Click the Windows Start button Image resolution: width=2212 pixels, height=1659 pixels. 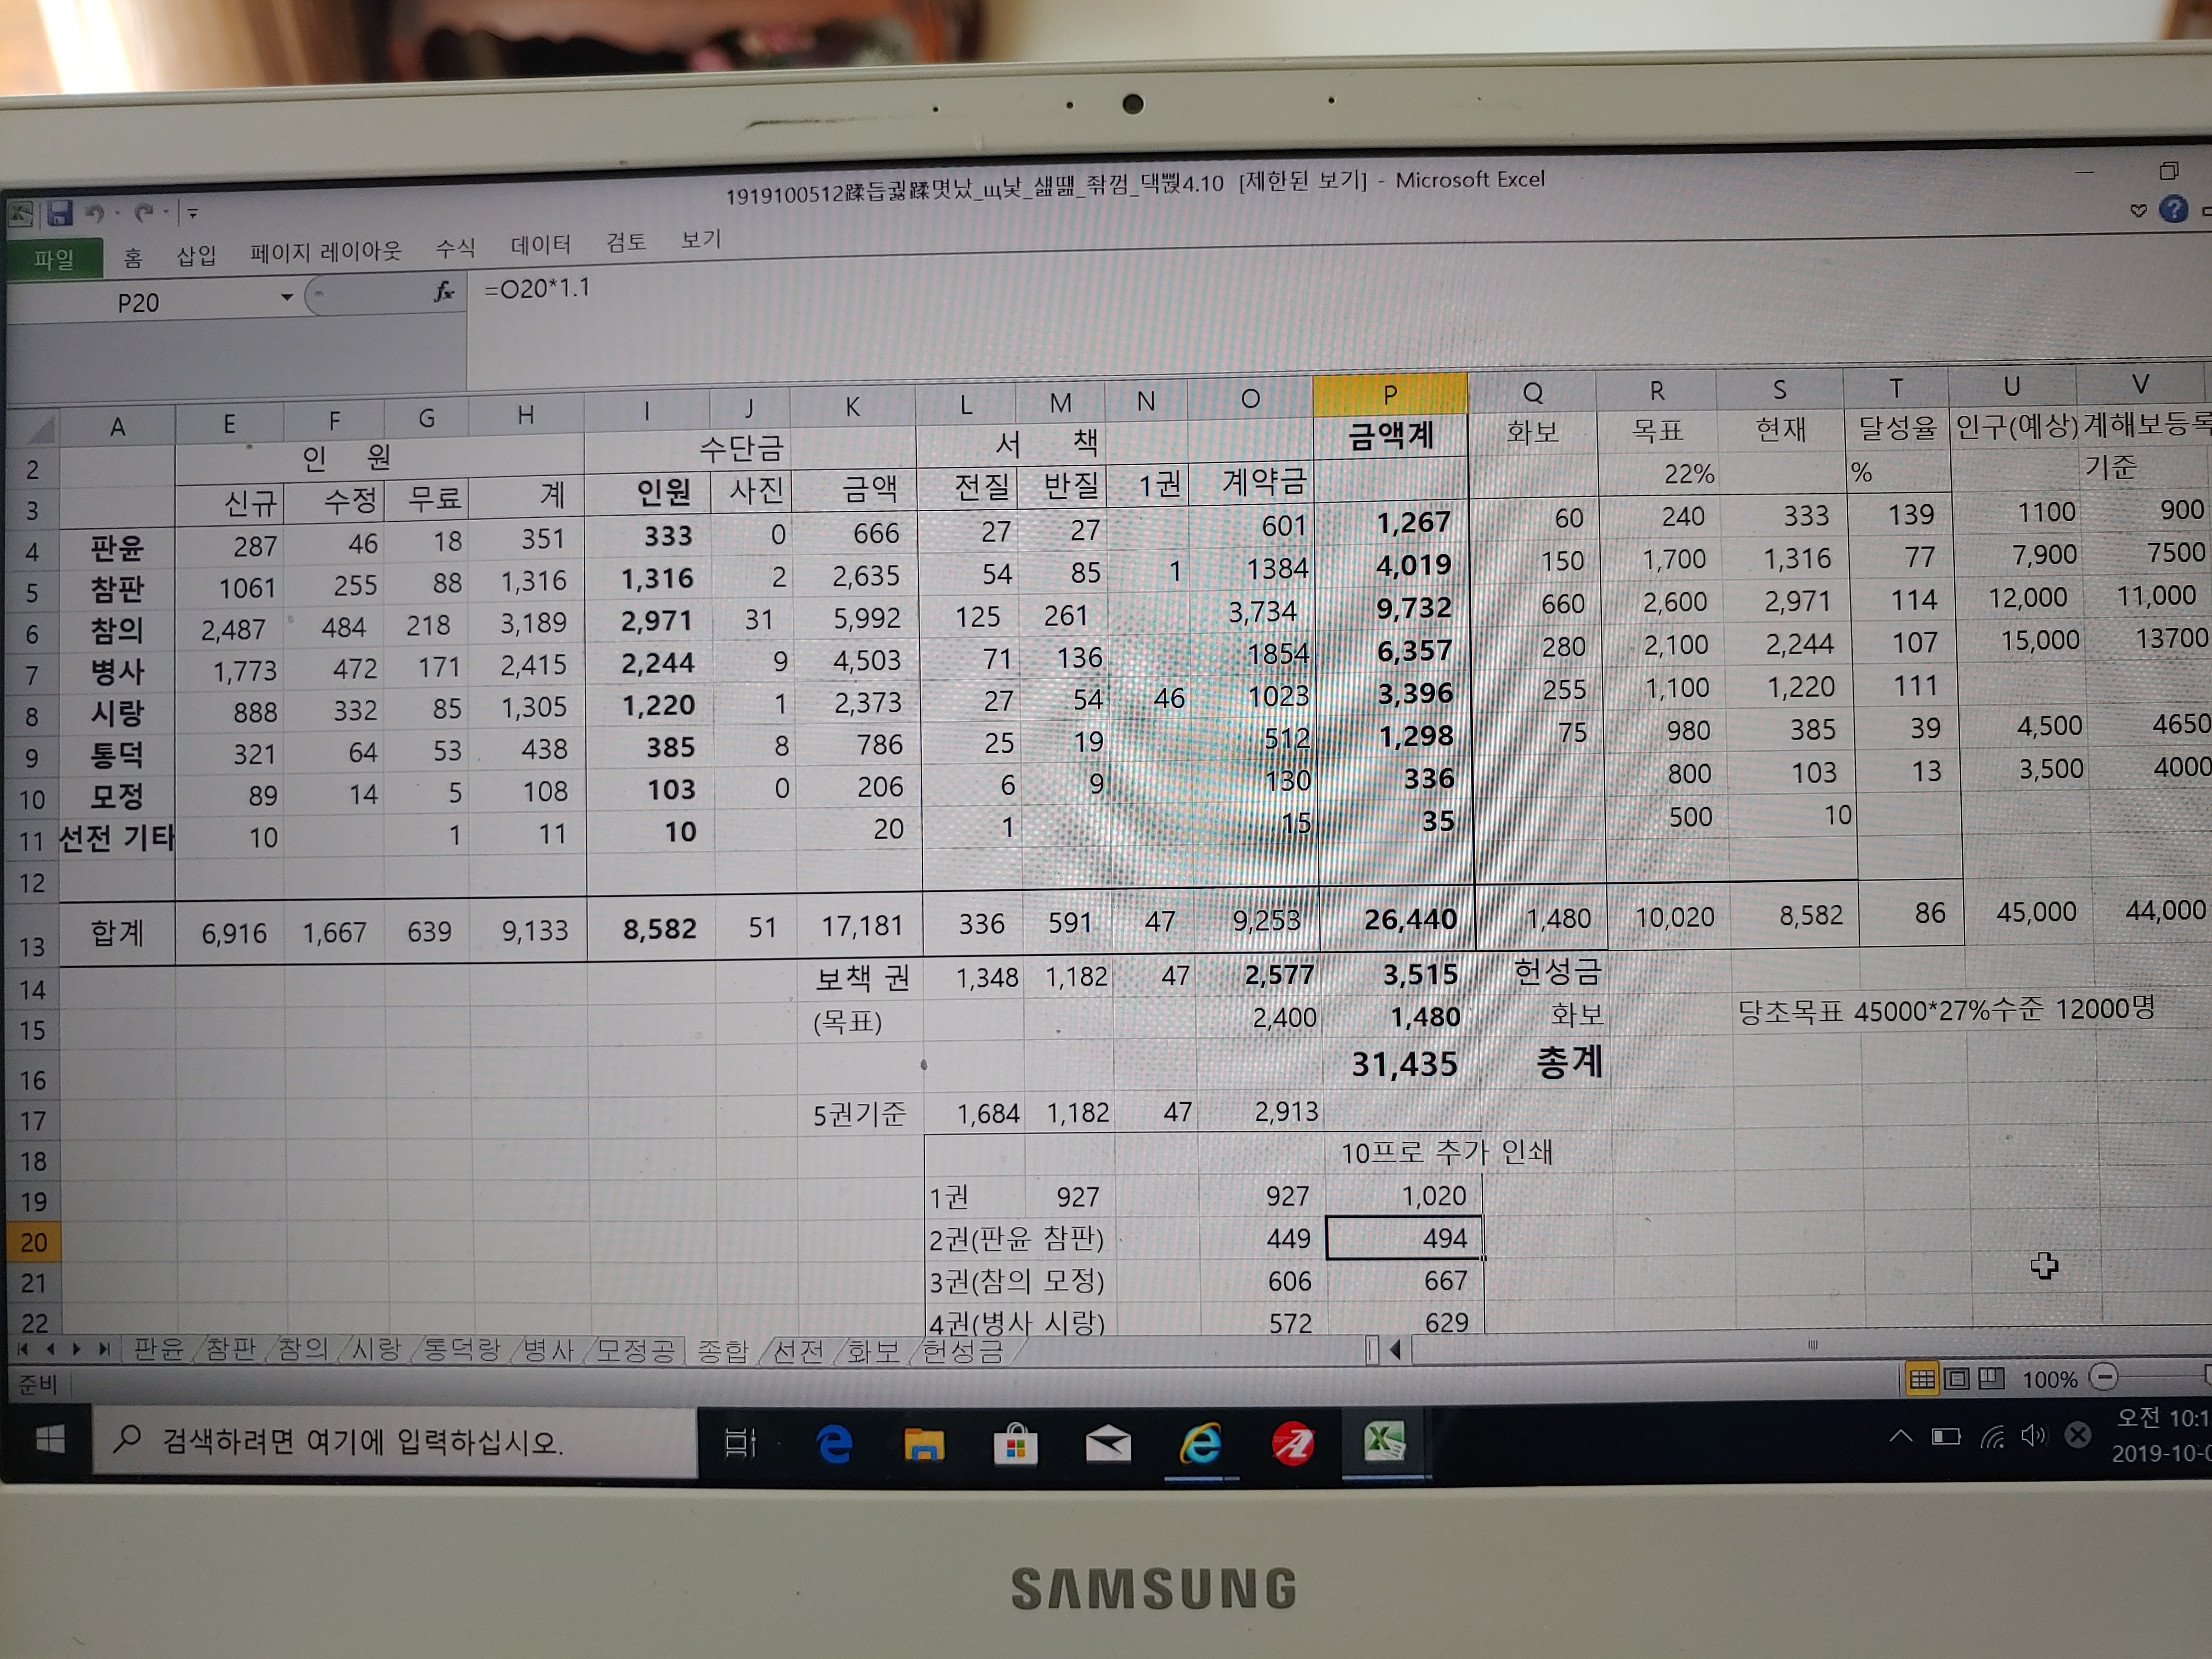(50, 1440)
